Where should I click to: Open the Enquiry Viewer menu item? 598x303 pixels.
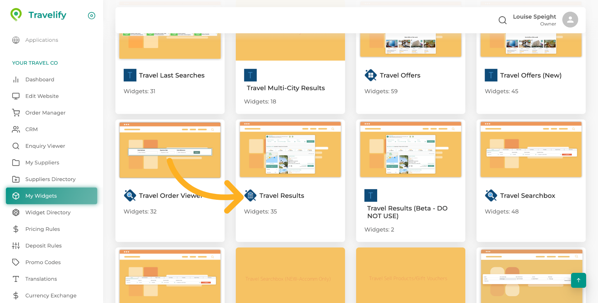45,146
